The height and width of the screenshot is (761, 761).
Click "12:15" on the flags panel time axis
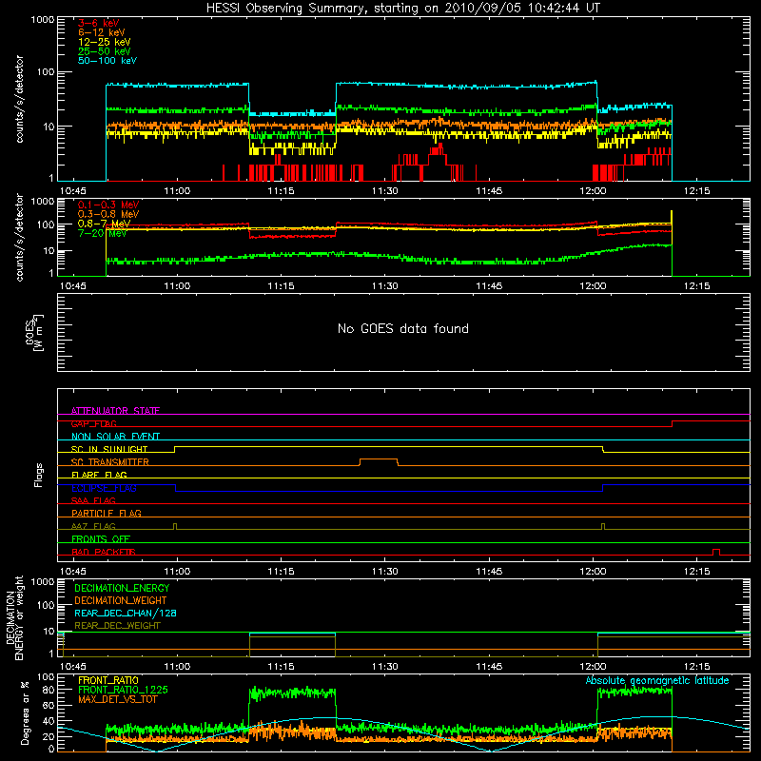[x=697, y=572]
